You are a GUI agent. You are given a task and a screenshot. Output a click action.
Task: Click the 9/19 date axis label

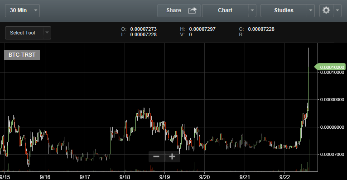(x=164, y=177)
